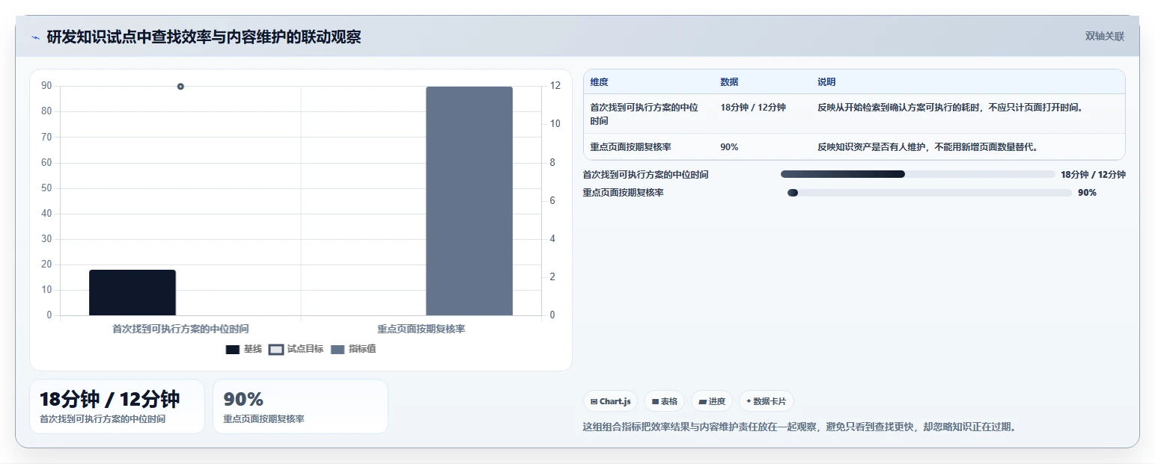Screen dimensions: 1155x464
Task: Click the panel title 研发知识试点中查找效率
Action: pos(204,37)
